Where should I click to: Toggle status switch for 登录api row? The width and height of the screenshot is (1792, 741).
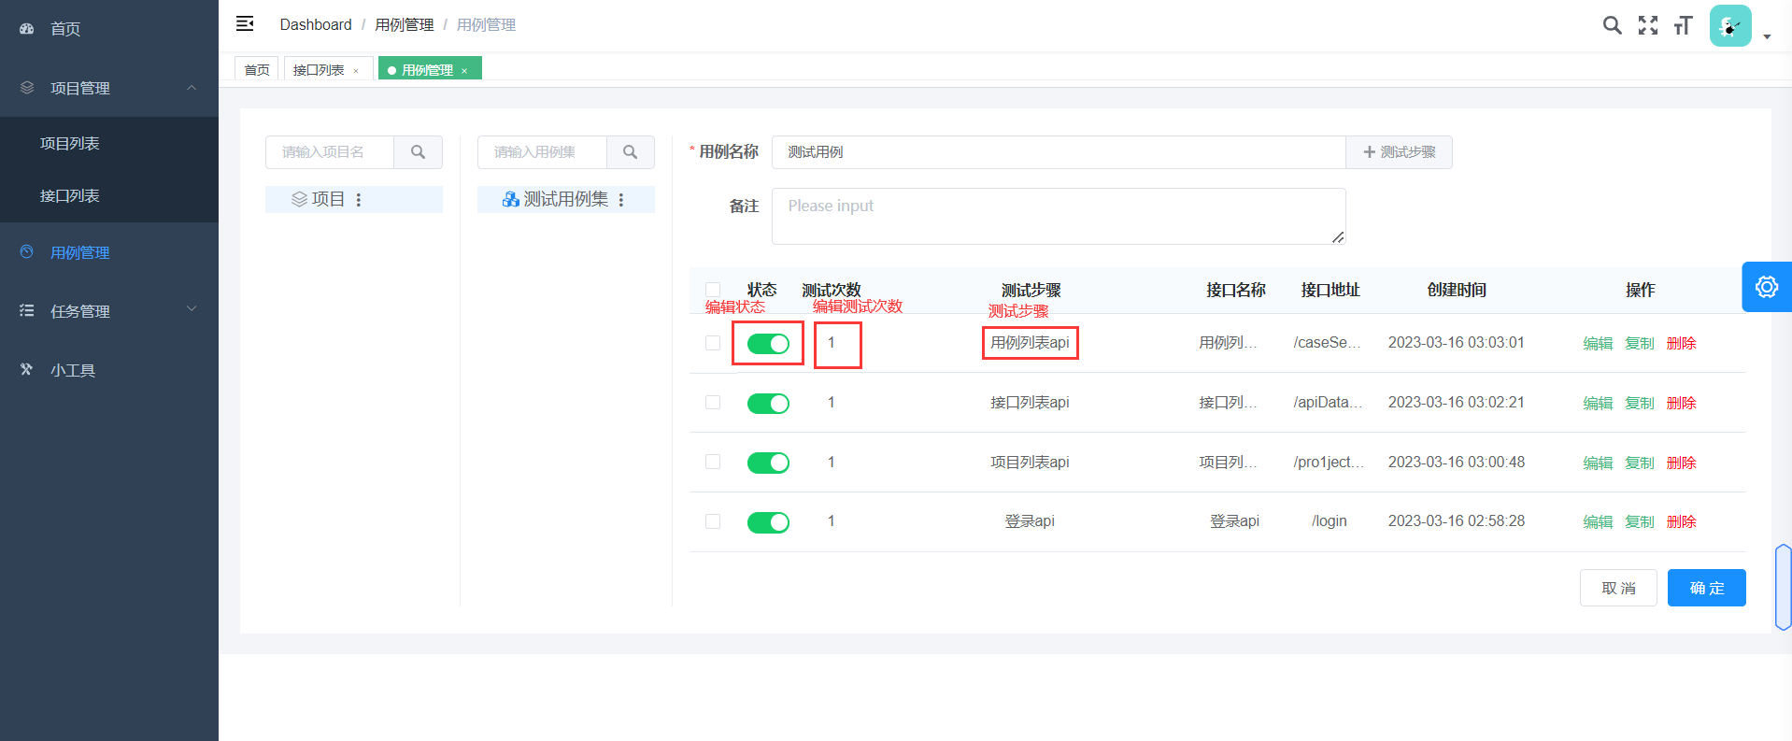point(768,522)
